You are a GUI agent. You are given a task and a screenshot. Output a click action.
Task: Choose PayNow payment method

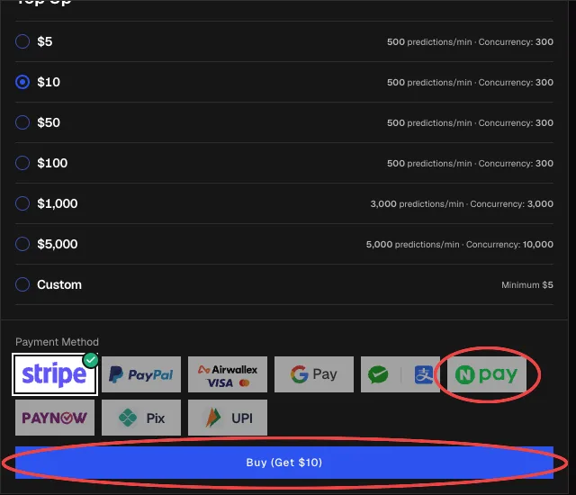pyautogui.click(x=55, y=418)
